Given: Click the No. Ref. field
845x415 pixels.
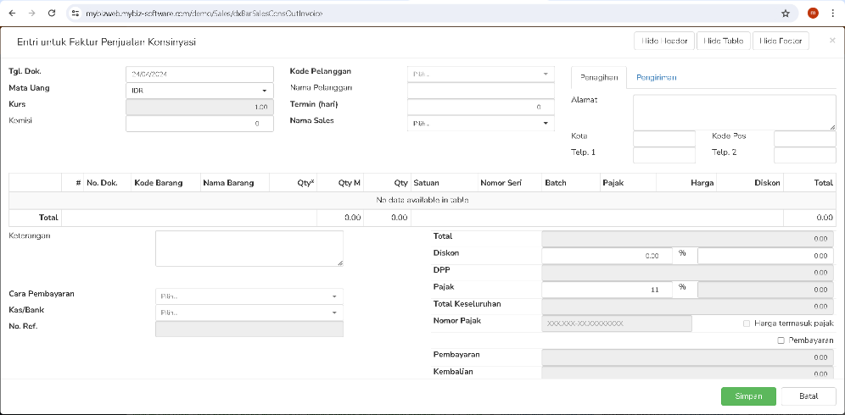Looking at the screenshot, I should pyautogui.click(x=249, y=329).
